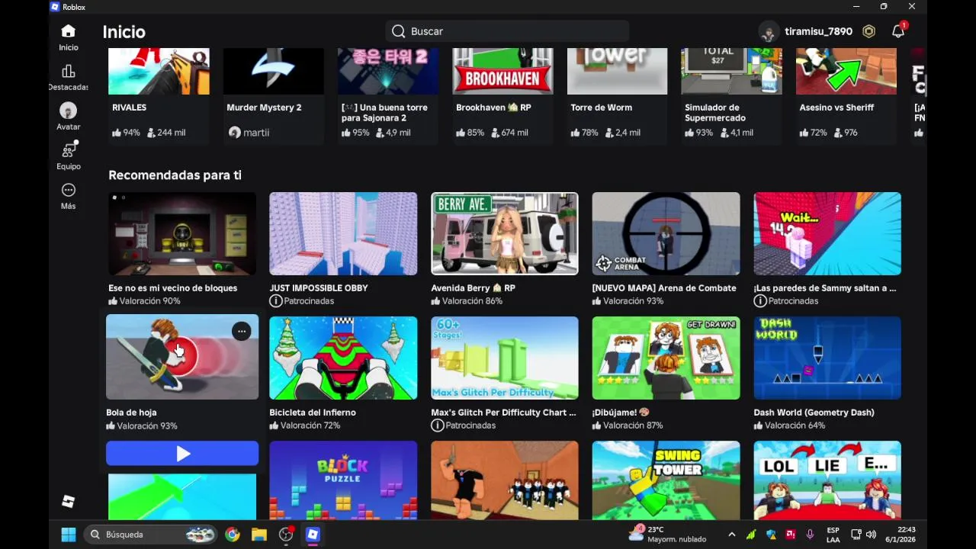Viewport: 976px width, 549px height.
Task: Click the tiramisu_7890 profile avatar
Action: coord(769,32)
